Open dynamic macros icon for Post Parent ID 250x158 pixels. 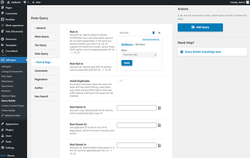(x=160, y=125)
